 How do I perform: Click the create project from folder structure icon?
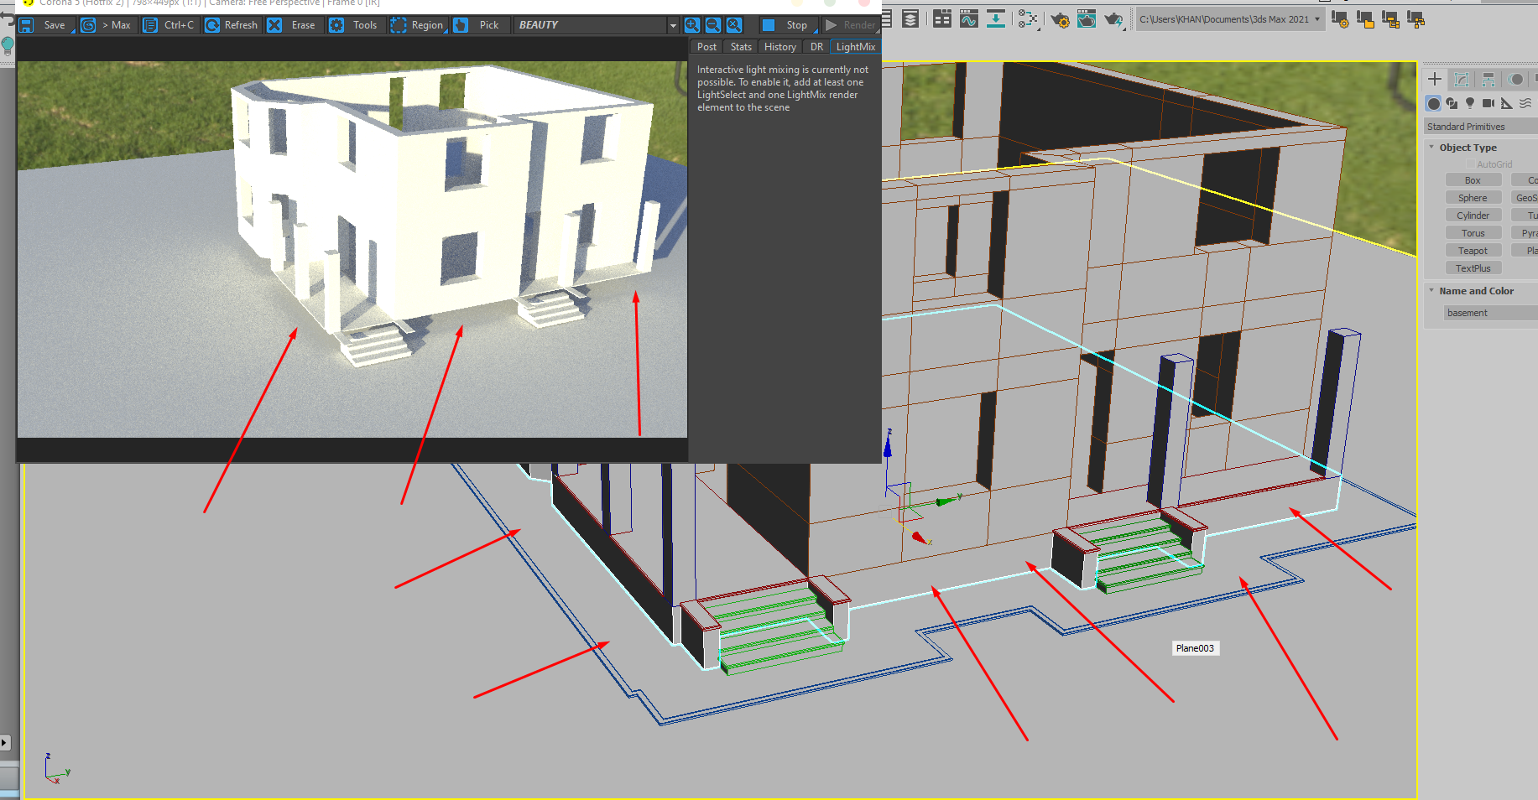pos(1416,19)
